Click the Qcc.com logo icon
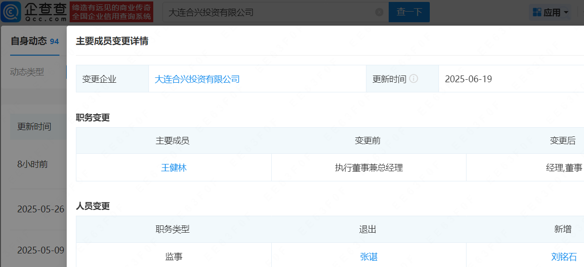The image size is (584, 267). [11, 12]
